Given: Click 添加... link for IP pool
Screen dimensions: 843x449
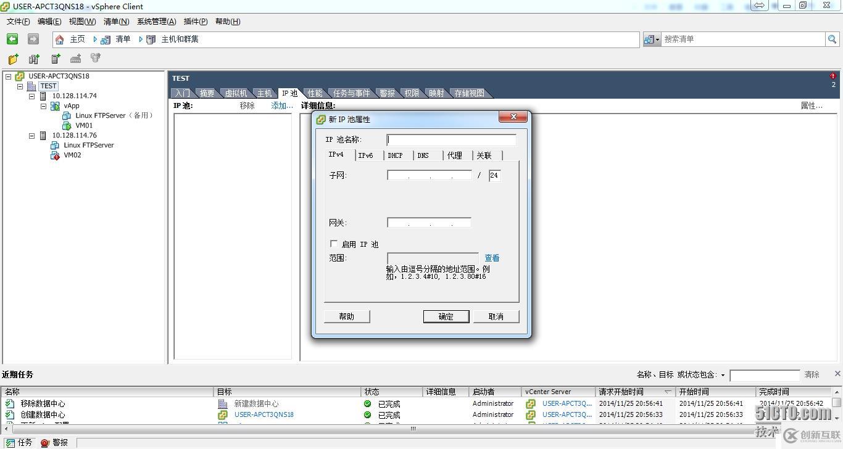Looking at the screenshot, I should [282, 105].
